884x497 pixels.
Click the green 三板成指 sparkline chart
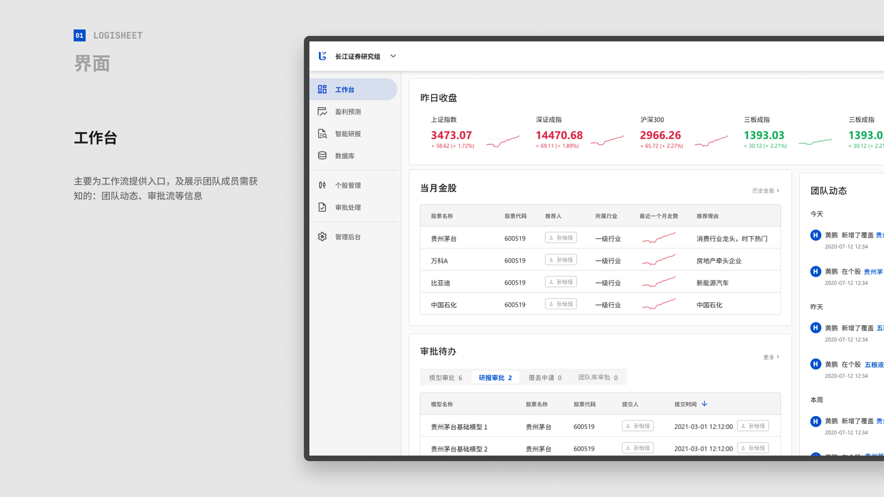pos(815,141)
